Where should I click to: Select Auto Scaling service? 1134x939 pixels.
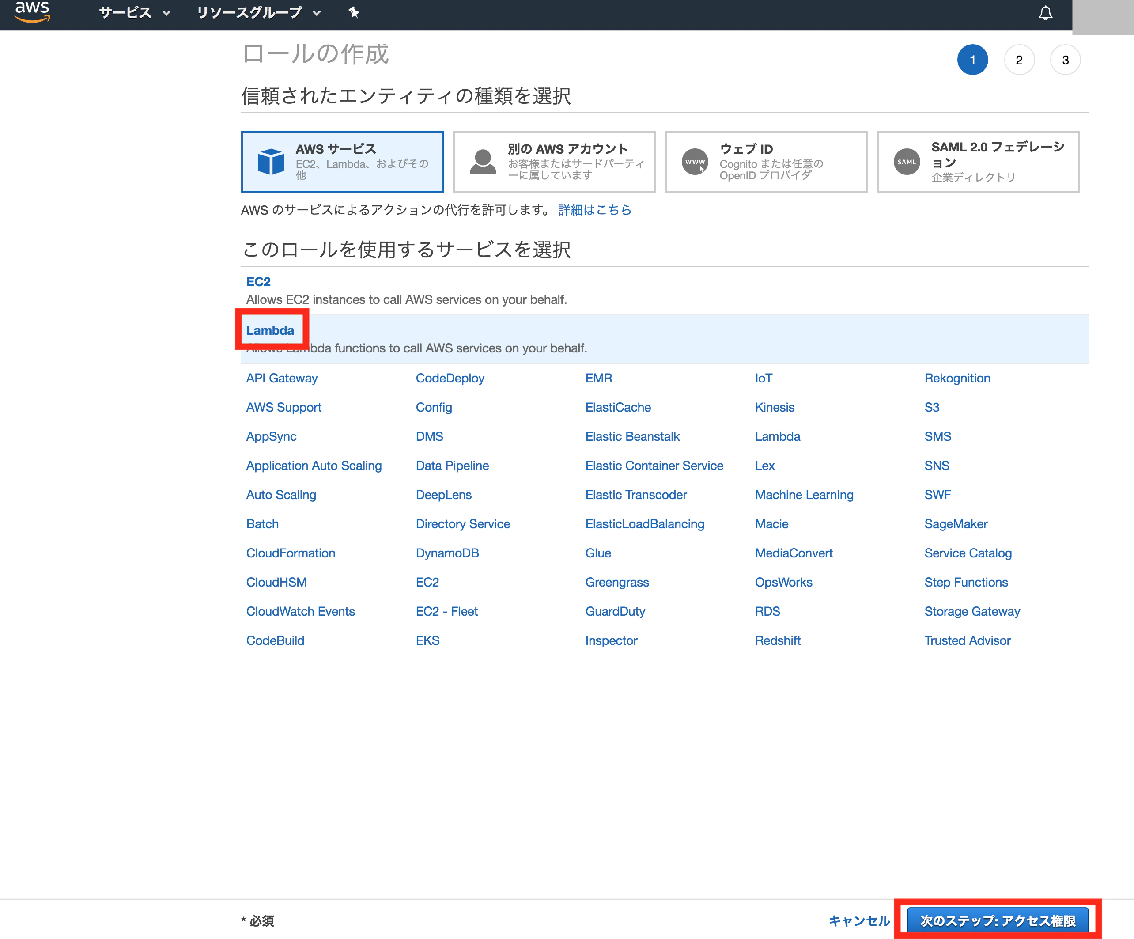click(x=281, y=495)
